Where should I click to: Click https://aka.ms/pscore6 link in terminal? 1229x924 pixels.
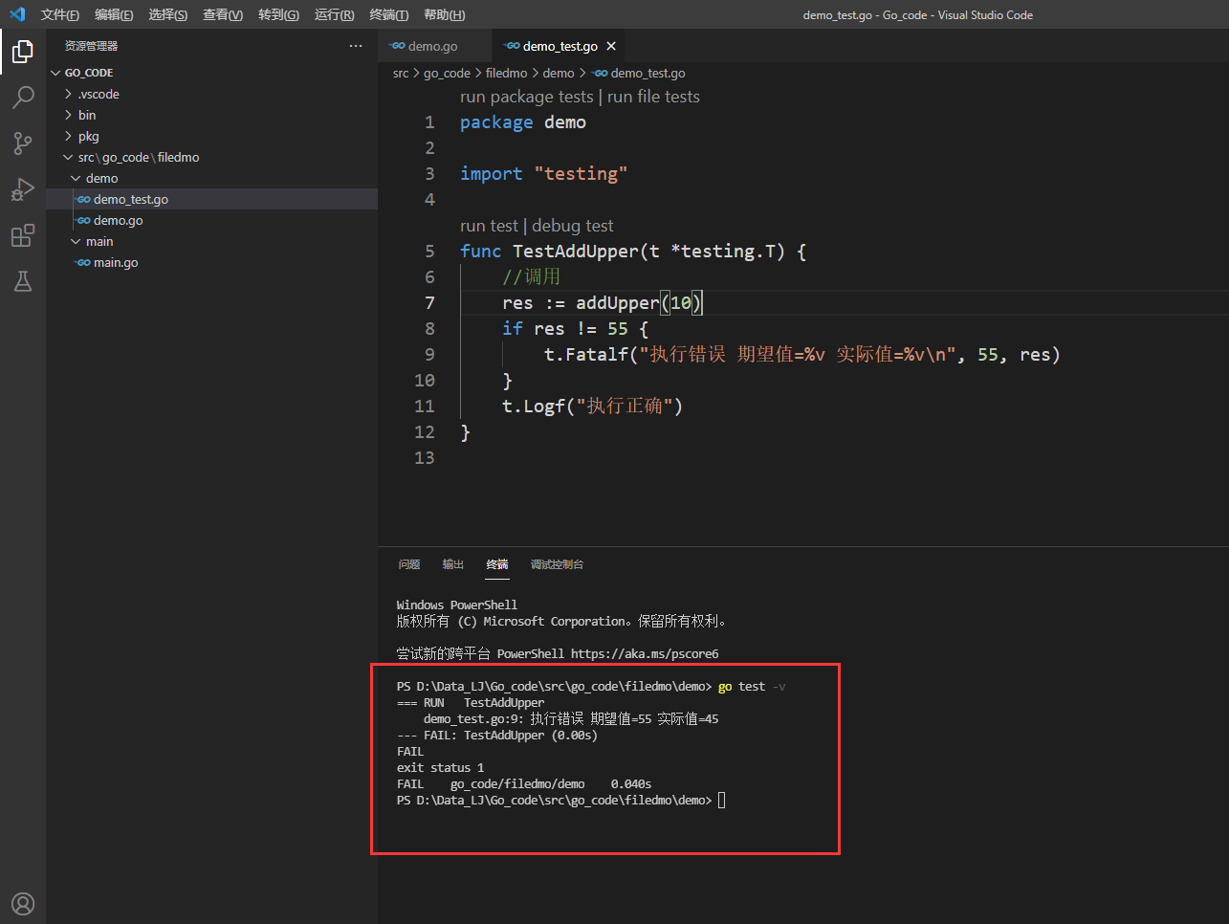[645, 654]
